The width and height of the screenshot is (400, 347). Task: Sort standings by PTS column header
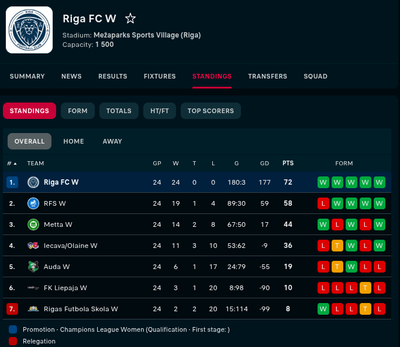tap(288, 163)
